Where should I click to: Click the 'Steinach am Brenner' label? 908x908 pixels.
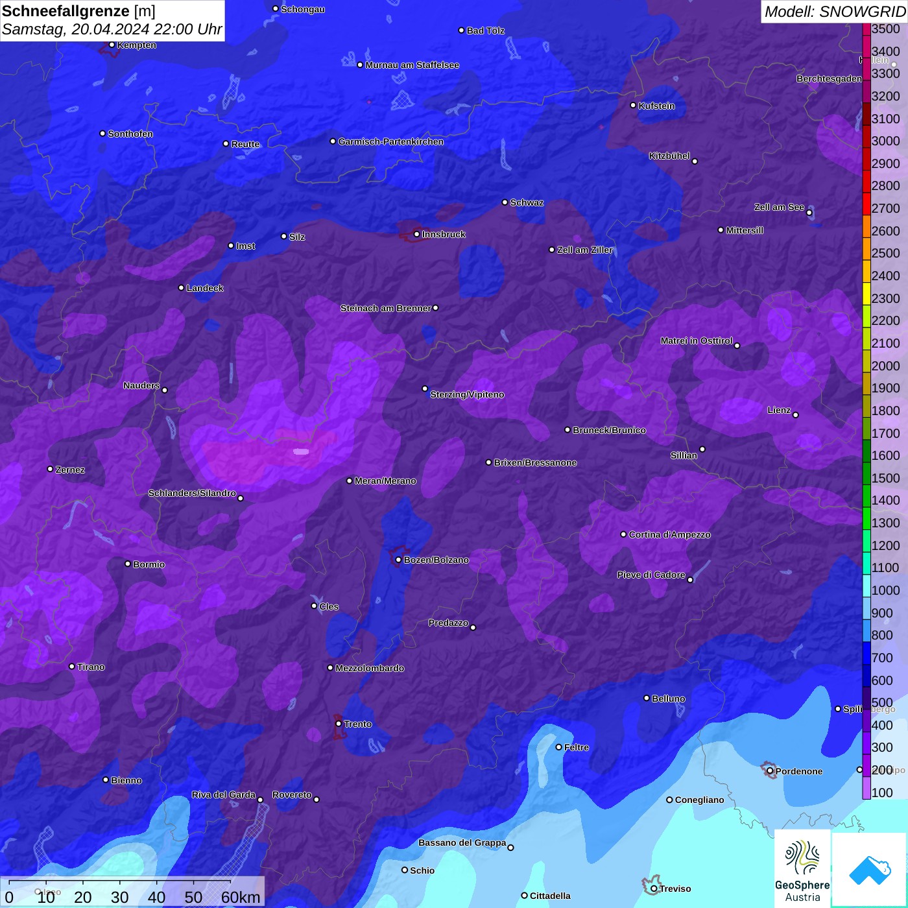tap(386, 308)
